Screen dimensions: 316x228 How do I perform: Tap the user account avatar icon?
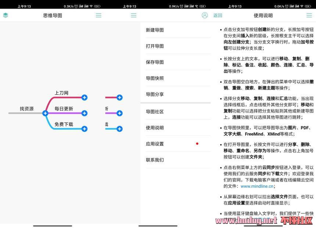[x=205, y=15]
